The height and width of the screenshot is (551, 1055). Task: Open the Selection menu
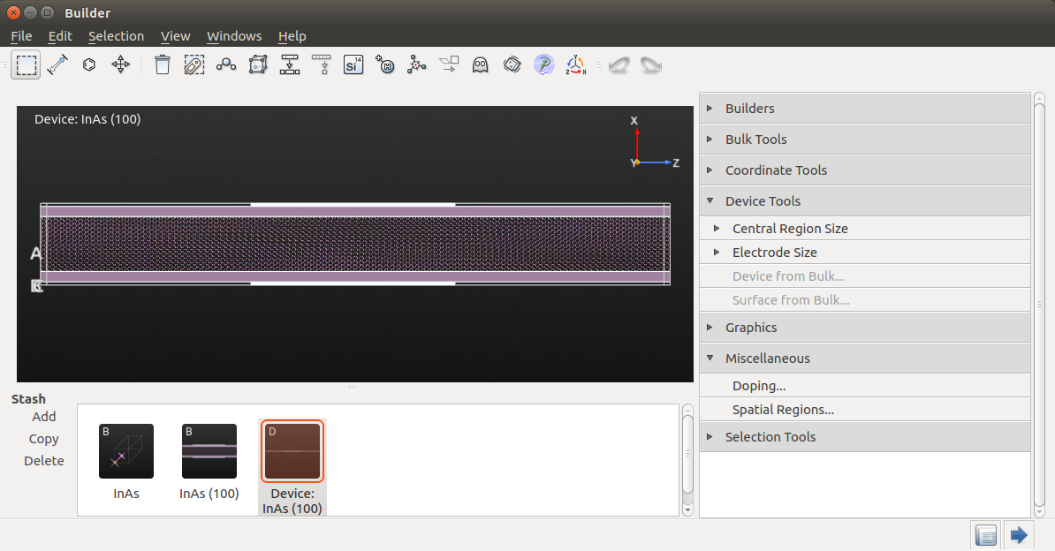pyautogui.click(x=116, y=36)
